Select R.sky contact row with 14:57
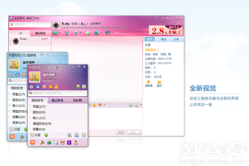This screenshot has width=249, height=166. [30, 41]
